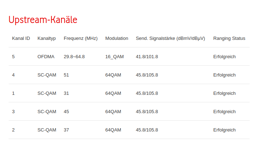Click the 41.8/101.8 signal strength value

[147, 57]
